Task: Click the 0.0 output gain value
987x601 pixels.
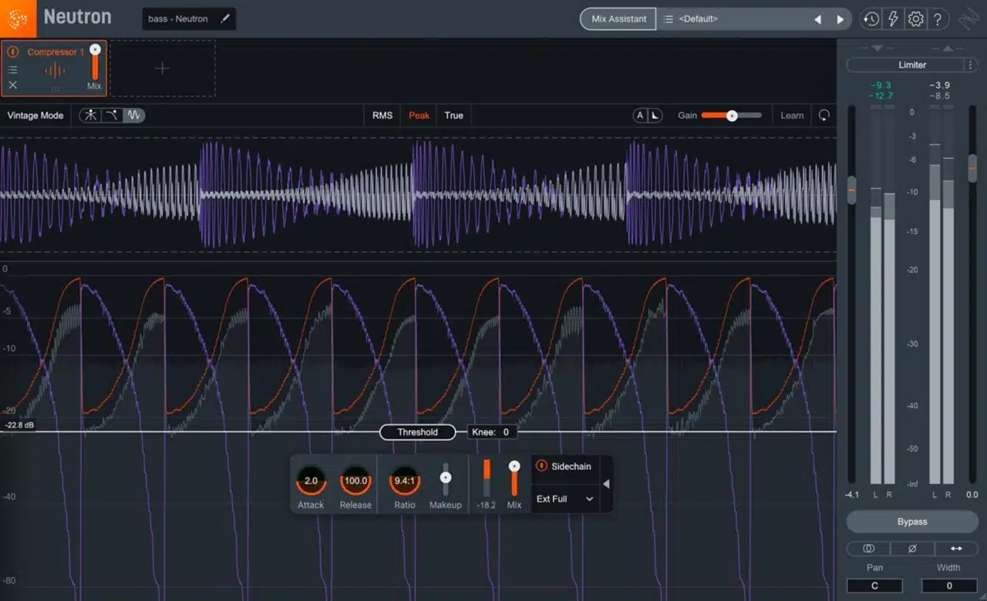Action: point(972,495)
